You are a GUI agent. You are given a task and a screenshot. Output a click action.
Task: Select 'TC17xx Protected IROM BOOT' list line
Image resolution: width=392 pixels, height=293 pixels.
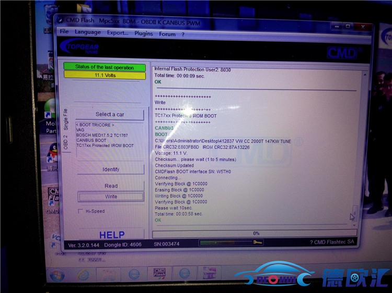click(x=105, y=145)
